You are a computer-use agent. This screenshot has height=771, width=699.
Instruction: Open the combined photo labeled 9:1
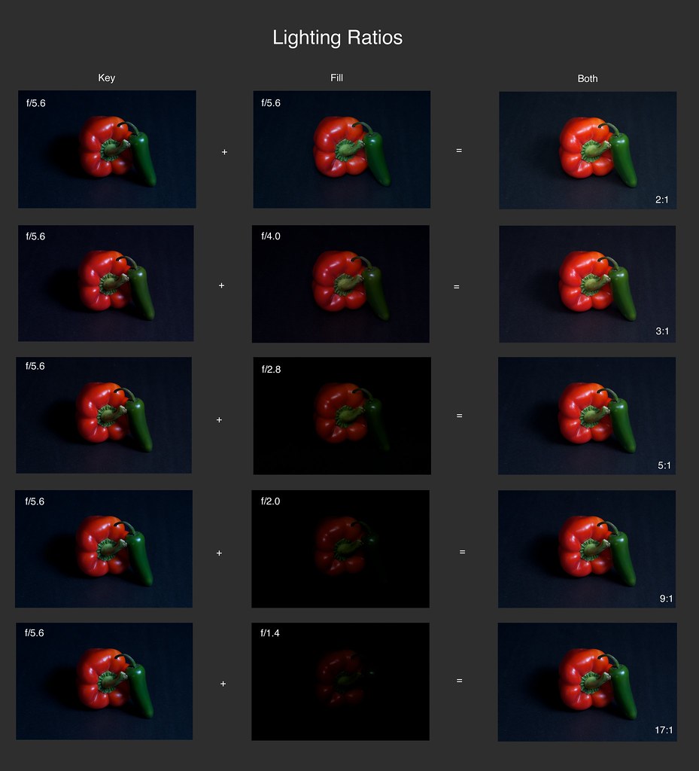(587, 549)
